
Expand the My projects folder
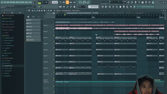click(x=8, y=53)
